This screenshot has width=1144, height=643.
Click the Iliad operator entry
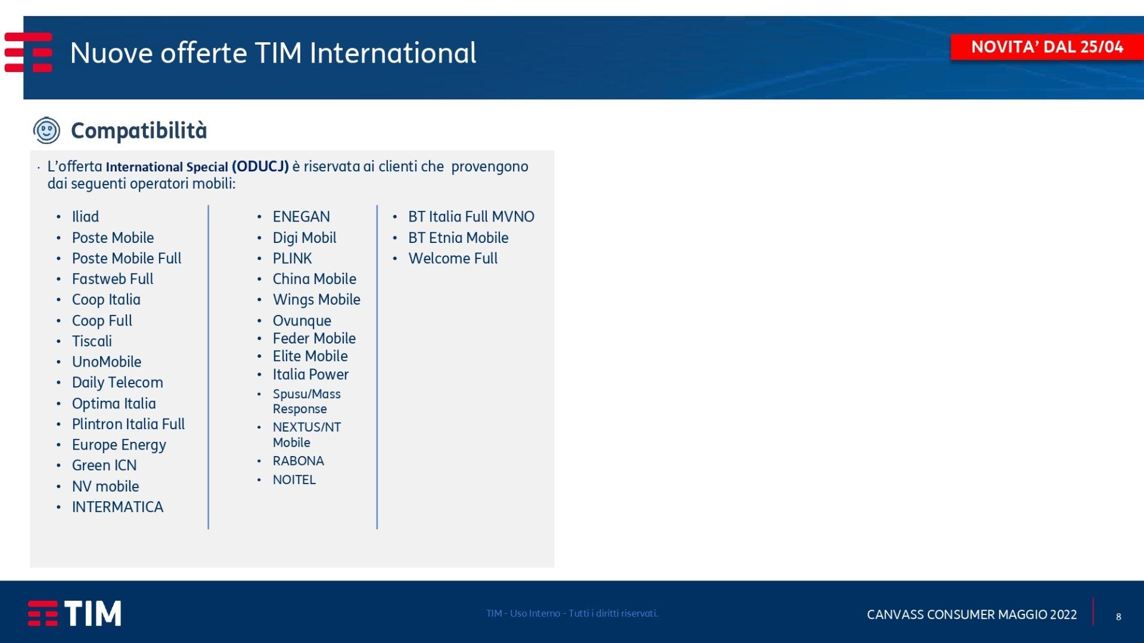point(85,217)
